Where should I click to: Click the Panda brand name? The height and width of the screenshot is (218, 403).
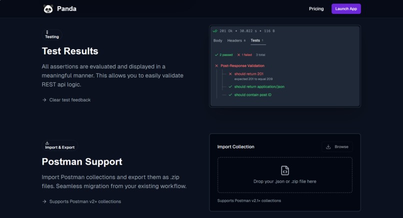[66, 8]
